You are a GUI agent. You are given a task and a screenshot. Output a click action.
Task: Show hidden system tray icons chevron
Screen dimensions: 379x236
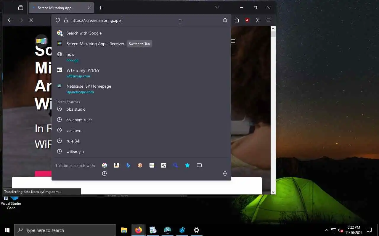pyautogui.click(x=327, y=230)
